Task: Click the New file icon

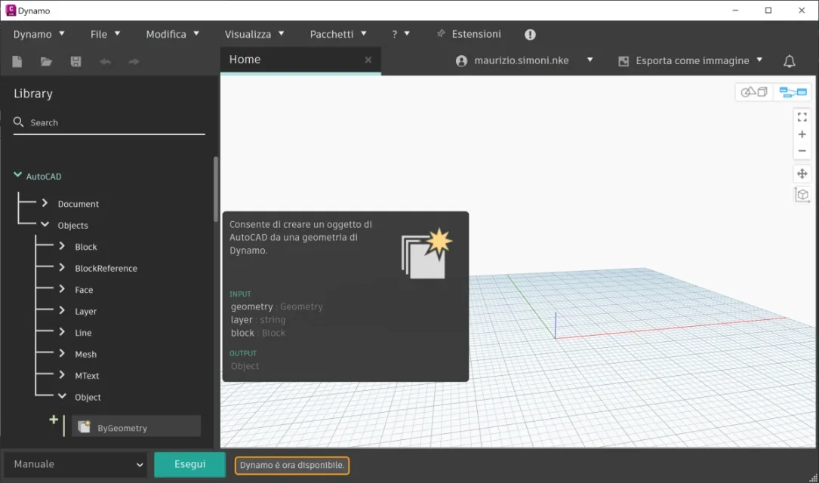Action: coord(17,62)
